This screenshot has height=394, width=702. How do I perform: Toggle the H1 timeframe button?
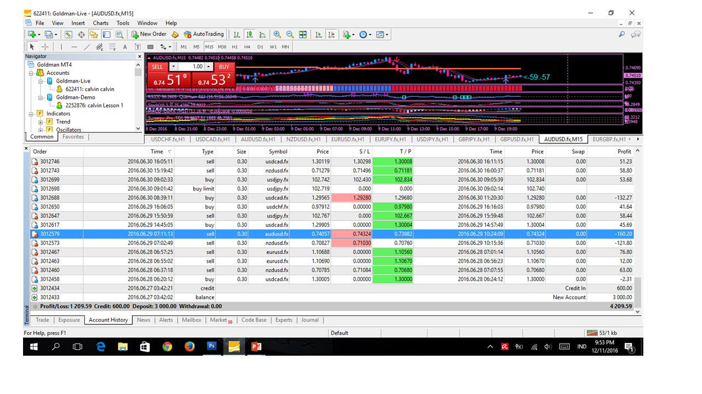235,47
